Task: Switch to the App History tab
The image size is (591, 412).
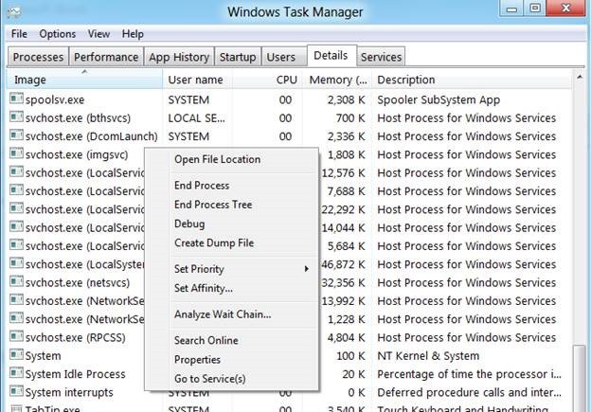Action: coord(179,57)
